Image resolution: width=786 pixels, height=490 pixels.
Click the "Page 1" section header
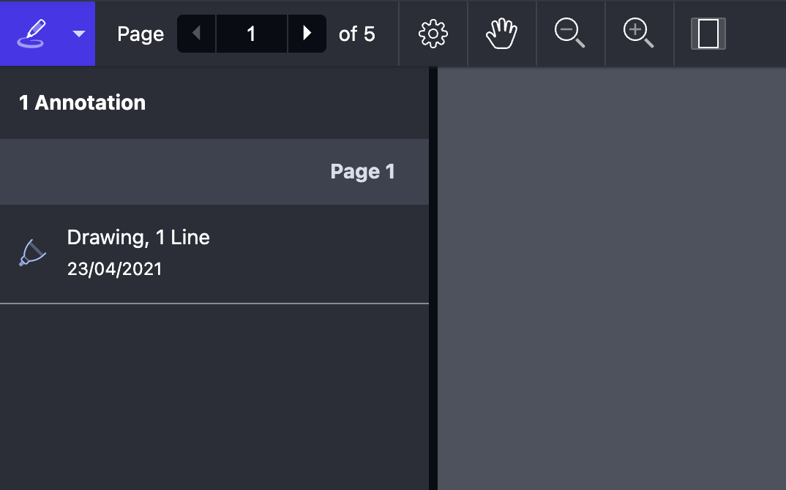click(362, 172)
